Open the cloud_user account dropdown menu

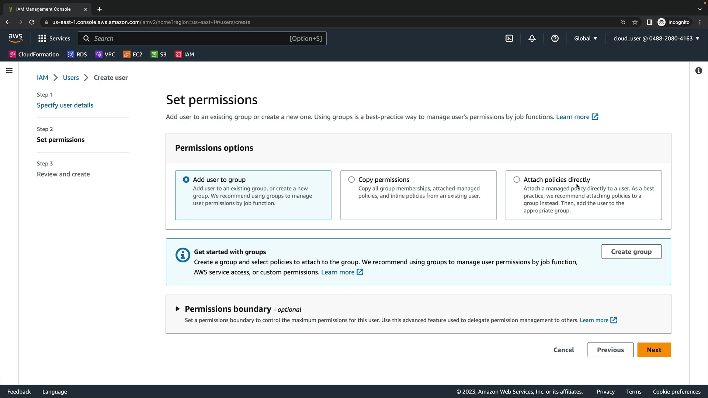point(656,38)
